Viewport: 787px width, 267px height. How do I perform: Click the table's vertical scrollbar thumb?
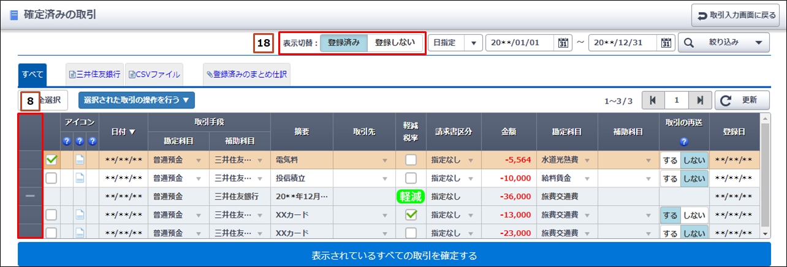[x=765, y=174]
